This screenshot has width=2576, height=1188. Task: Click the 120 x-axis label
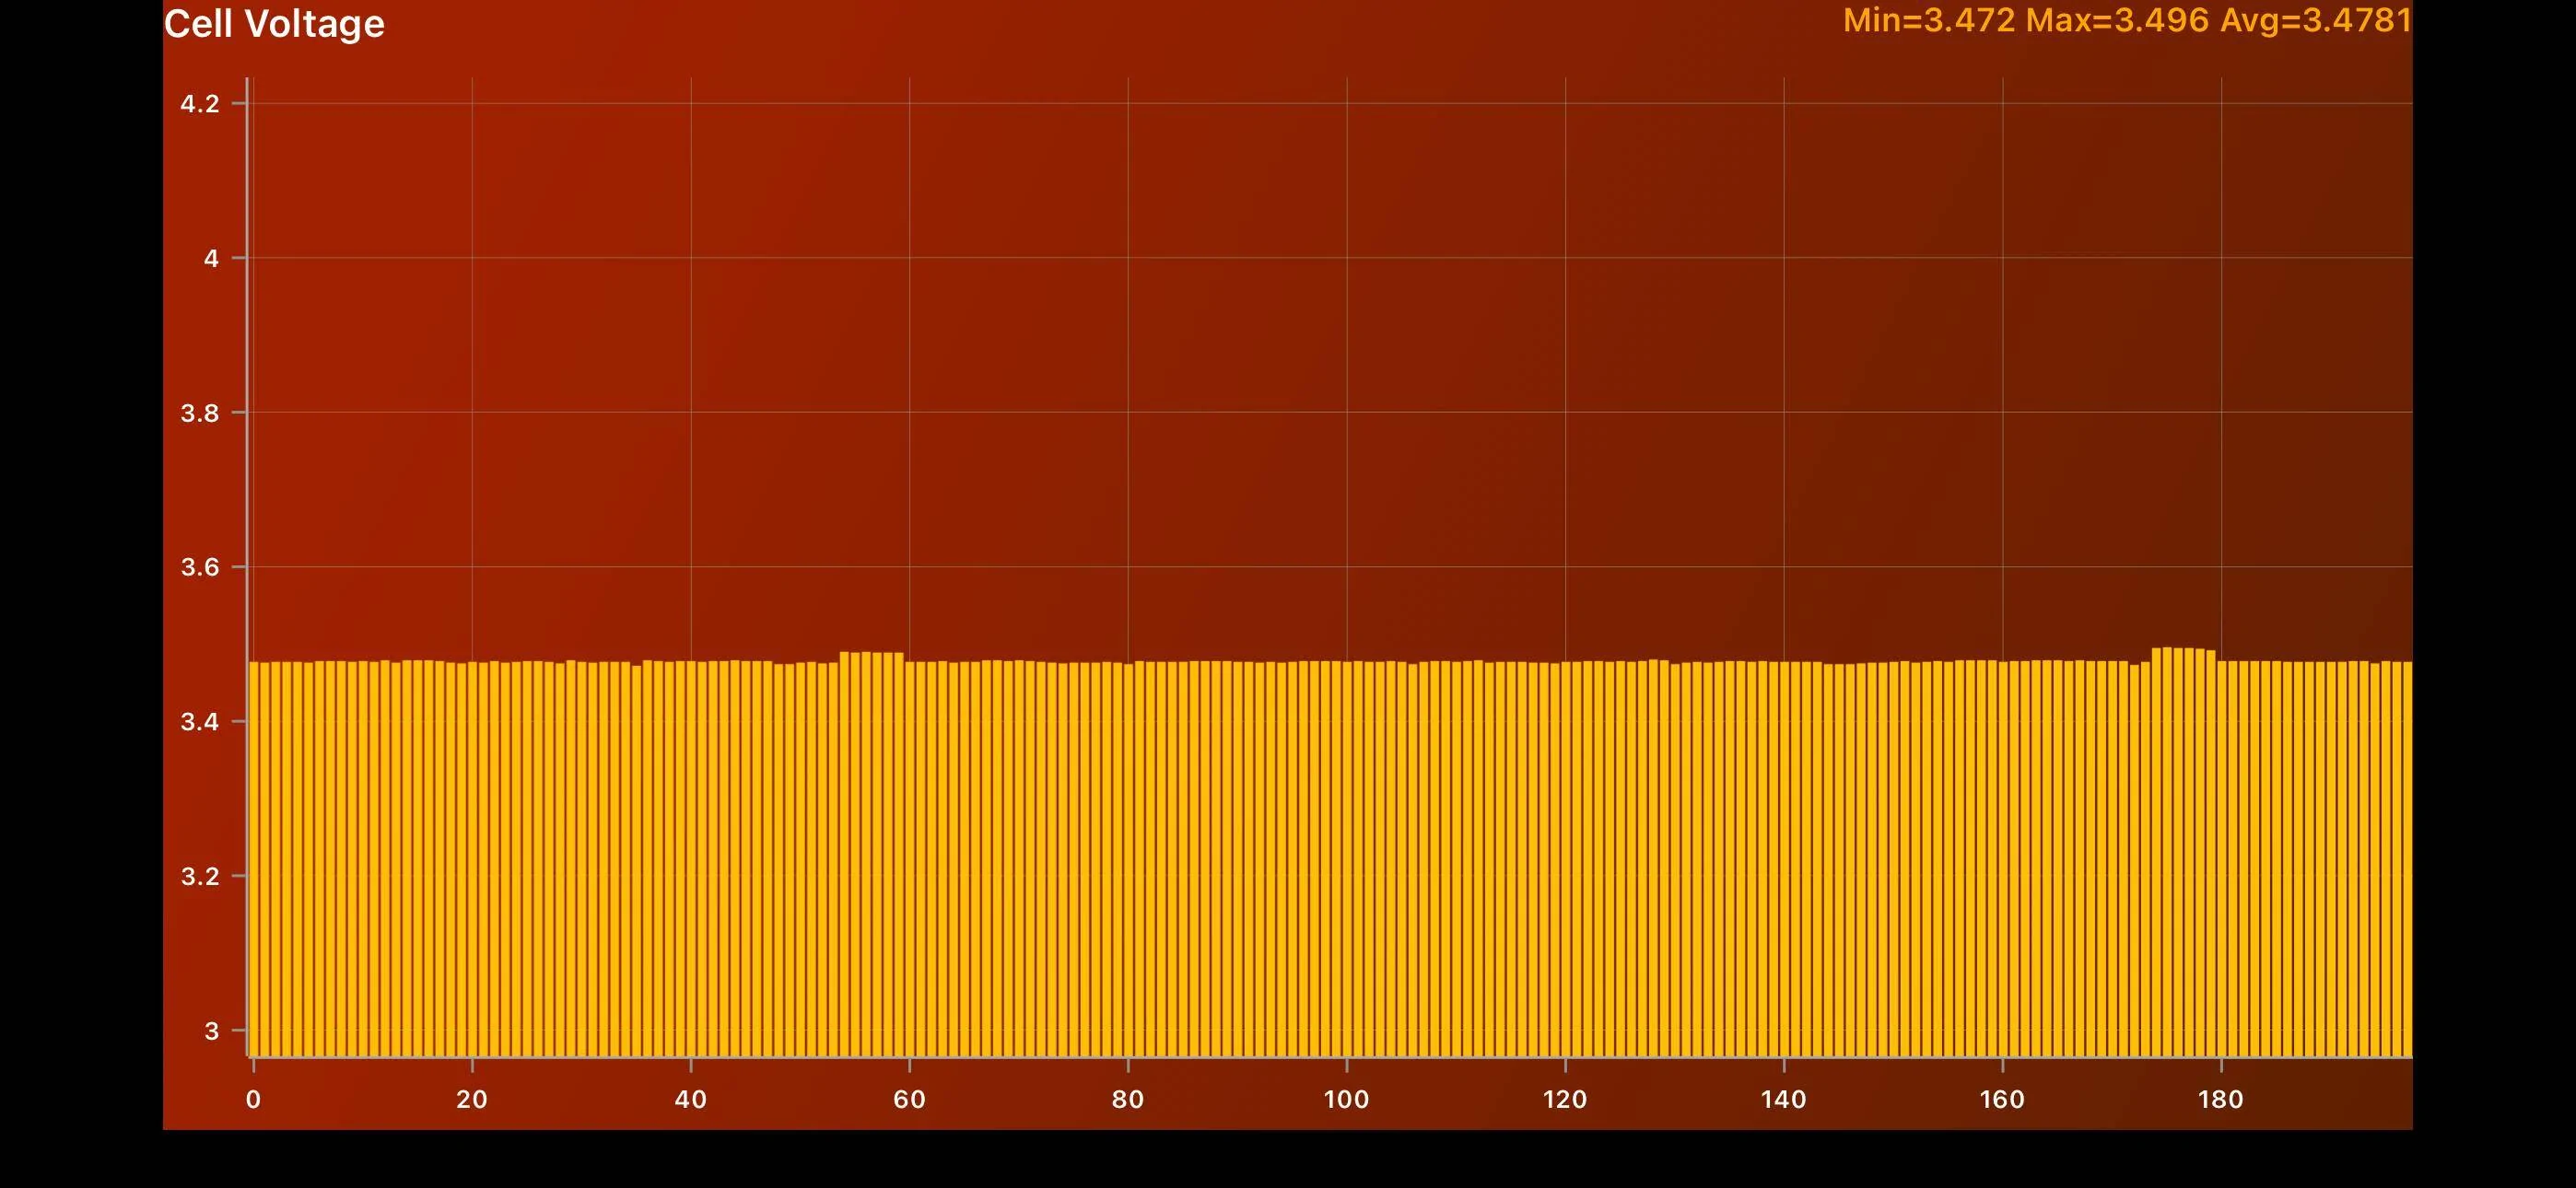1565,1100
